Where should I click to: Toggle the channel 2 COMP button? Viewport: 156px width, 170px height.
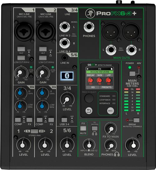point(40,120)
